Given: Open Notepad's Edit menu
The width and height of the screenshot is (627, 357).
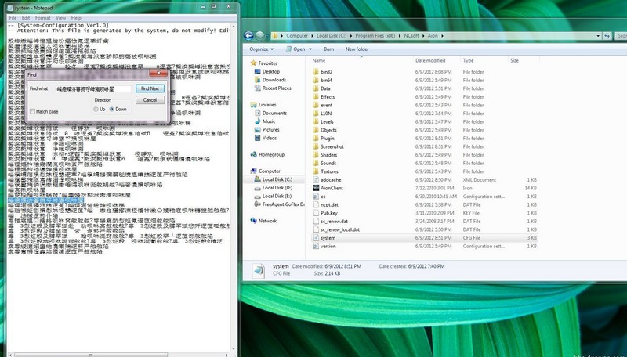Looking at the screenshot, I should click(26, 17).
